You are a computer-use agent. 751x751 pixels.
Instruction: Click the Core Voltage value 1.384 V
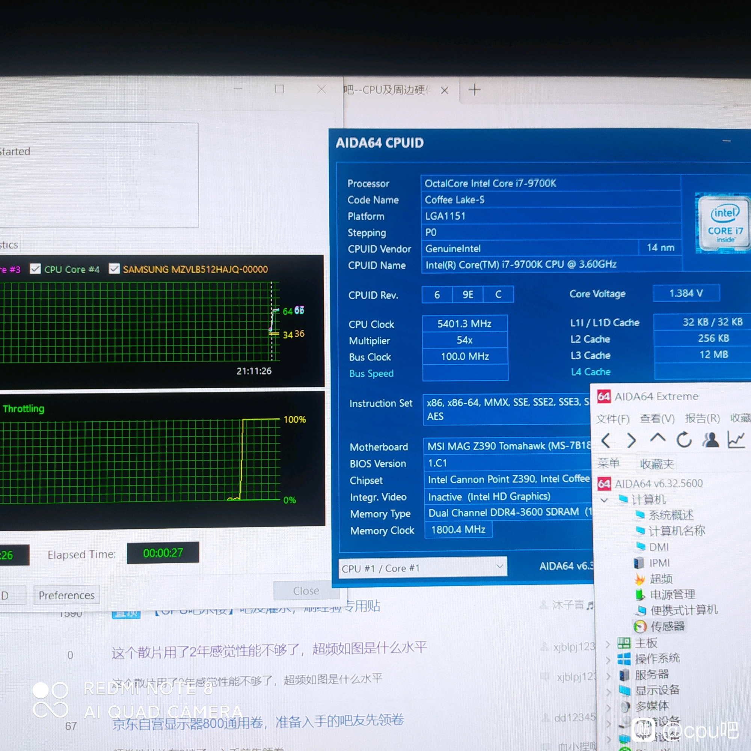pos(686,293)
